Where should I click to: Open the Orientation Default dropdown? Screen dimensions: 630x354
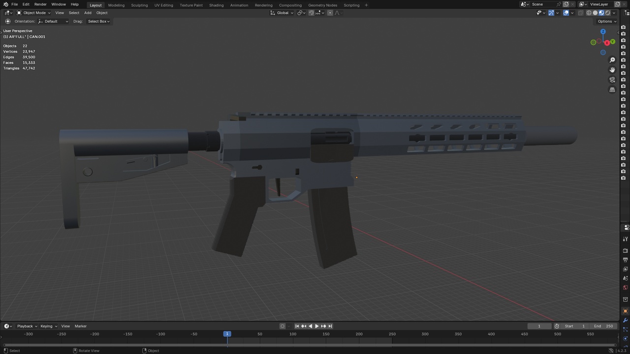click(53, 21)
